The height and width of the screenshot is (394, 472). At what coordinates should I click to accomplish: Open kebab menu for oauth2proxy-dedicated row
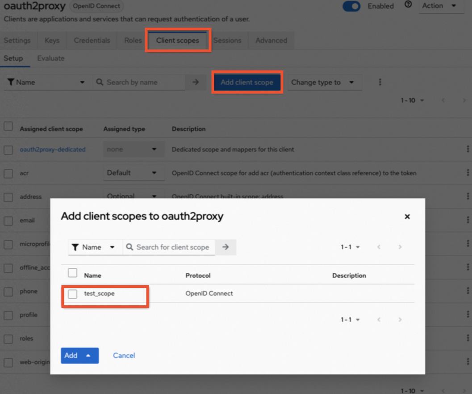[468, 149]
